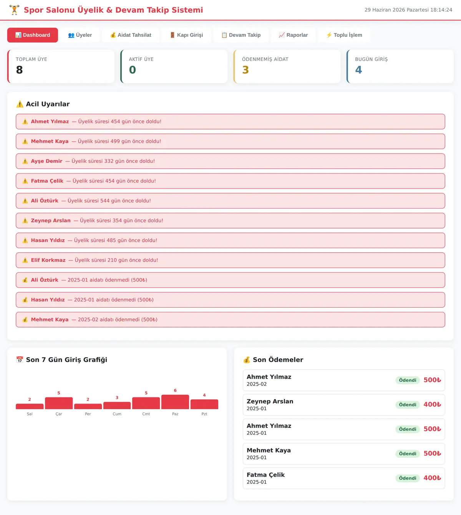The image size is (461, 515).
Task: Click Hasan Yıldız's 485 gün expired alert
Action: [230, 240]
